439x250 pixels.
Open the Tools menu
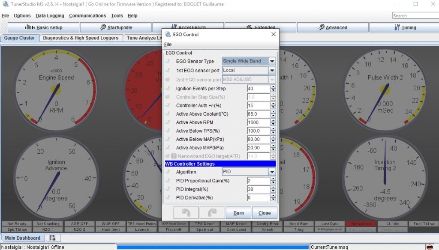[117, 16]
